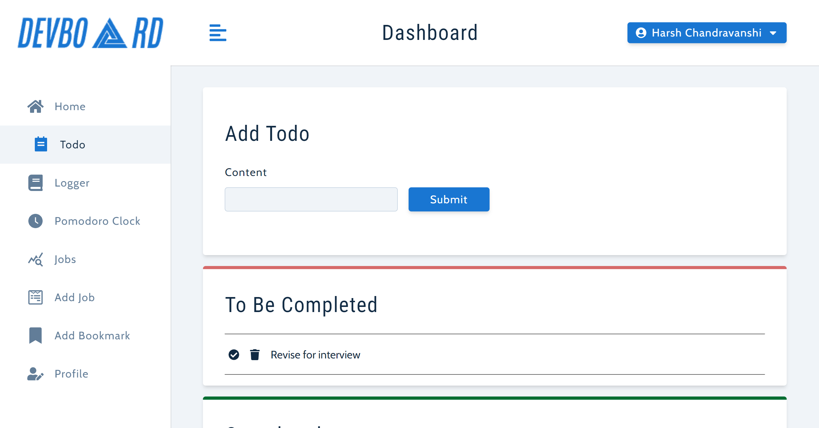Toggle the sidebar with the hamburger icon
This screenshot has height=428, width=819.
(218, 33)
